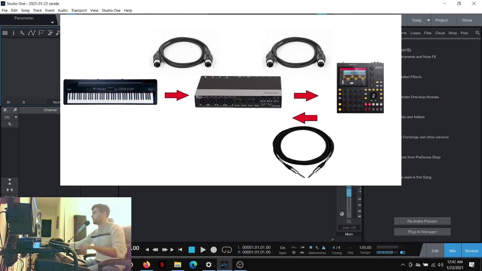482x271 pixels.
Task: Click the Show page button
Action: pos(467,20)
